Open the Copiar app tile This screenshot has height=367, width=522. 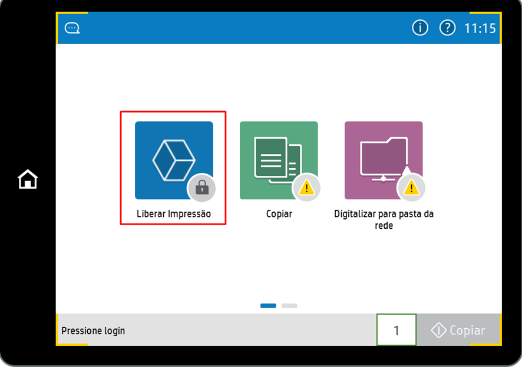(279, 161)
